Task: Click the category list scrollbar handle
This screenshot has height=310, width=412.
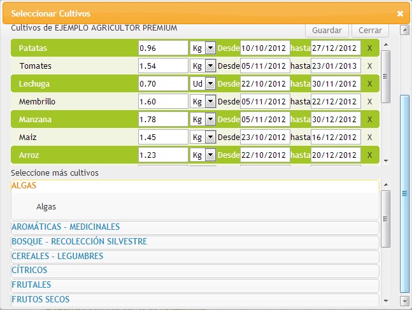Action: coord(385,219)
